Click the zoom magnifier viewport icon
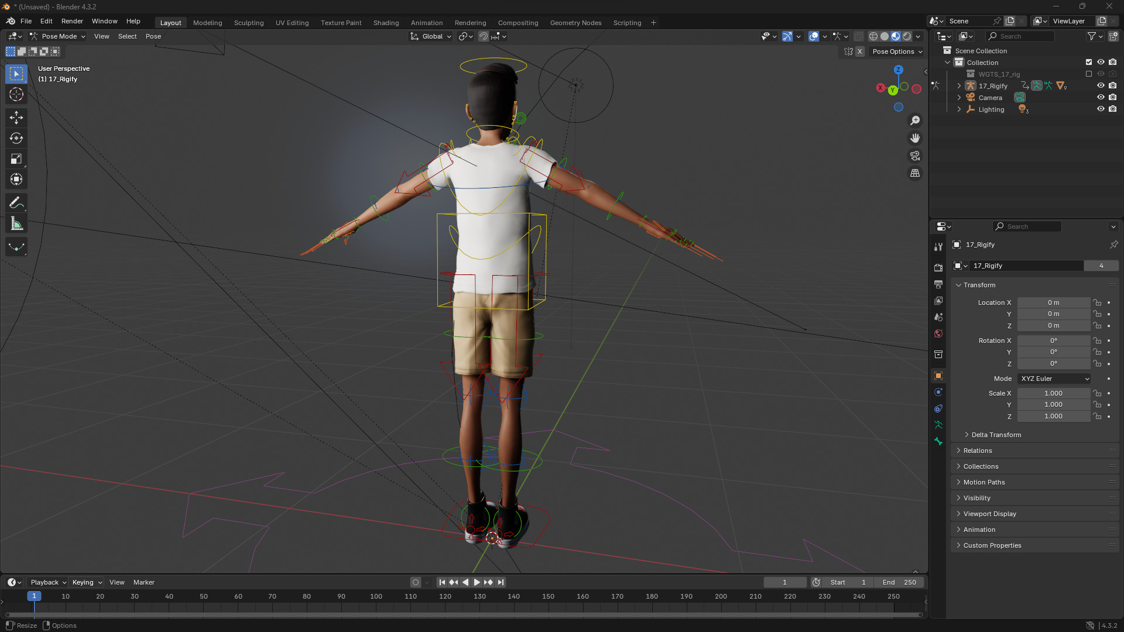This screenshot has width=1124, height=632. coord(915,121)
